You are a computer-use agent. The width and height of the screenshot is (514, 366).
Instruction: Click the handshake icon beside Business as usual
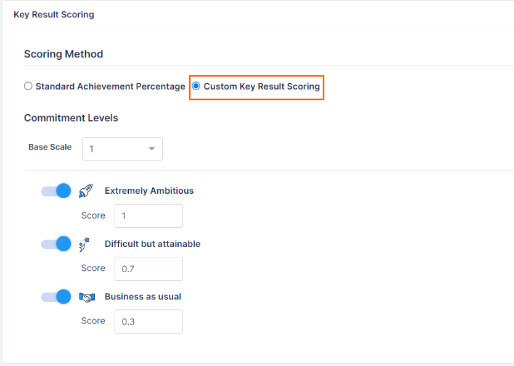pos(86,297)
